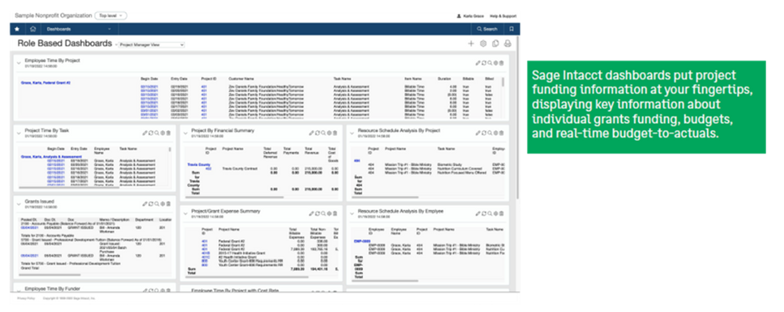Delete Grants Issued widget with trash icon

point(169,204)
